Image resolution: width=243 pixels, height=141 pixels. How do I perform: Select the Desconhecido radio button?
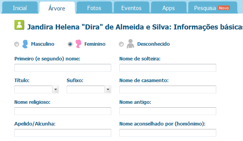121,44
